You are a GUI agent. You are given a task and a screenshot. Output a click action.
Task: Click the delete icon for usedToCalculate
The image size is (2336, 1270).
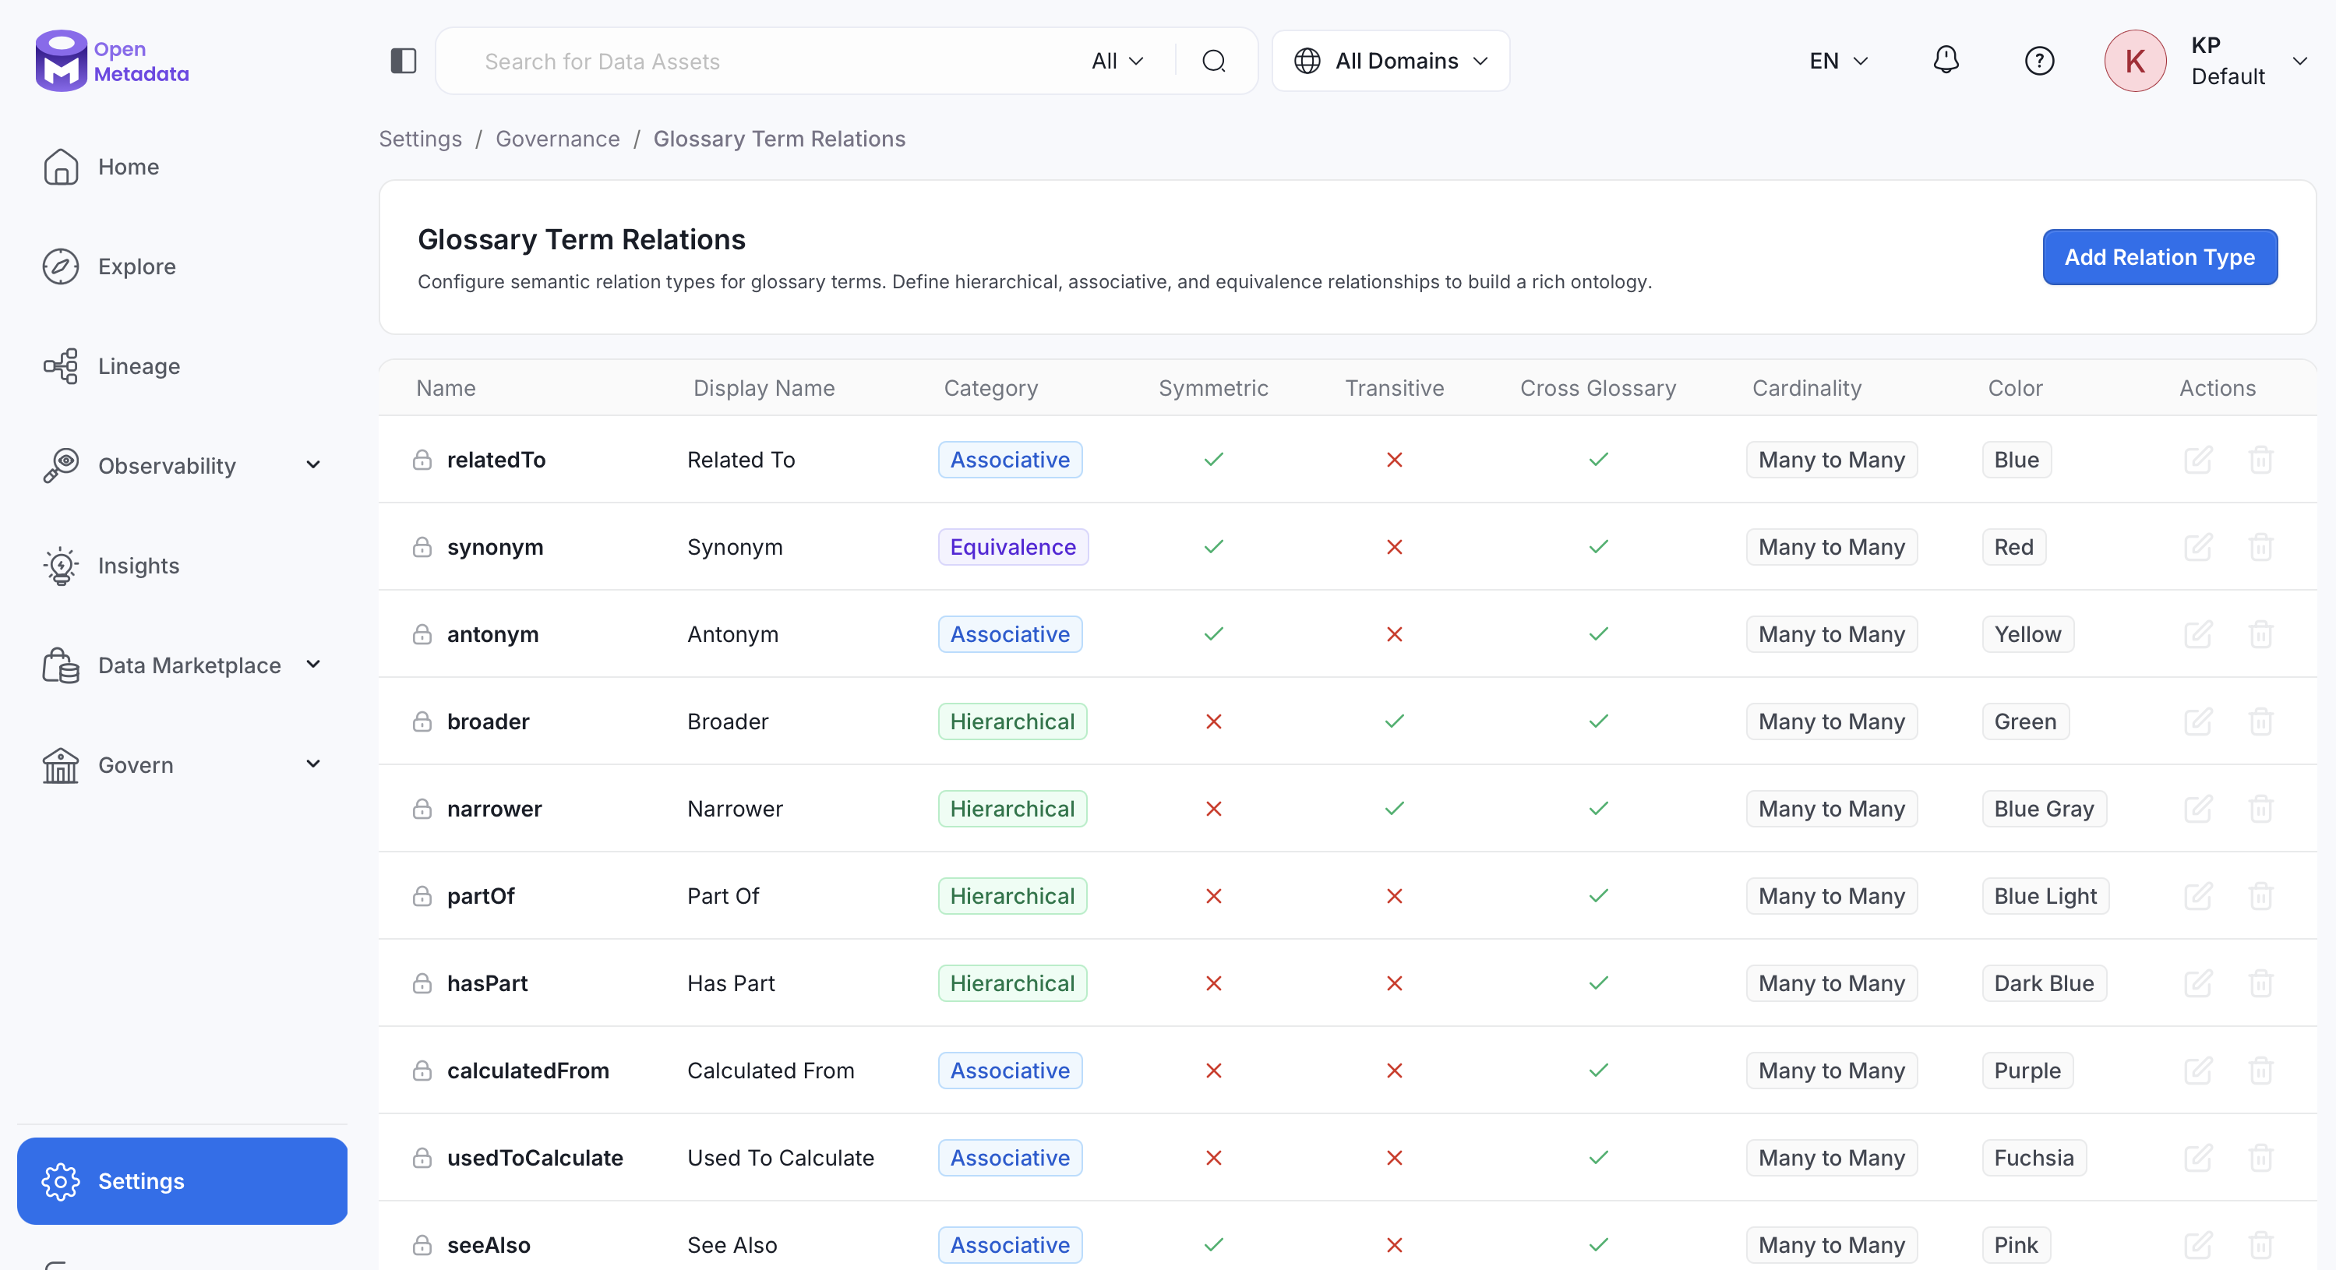pyautogui.click(x=2260, y=1158)
